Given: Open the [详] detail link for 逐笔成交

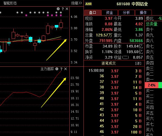Looking at the screenshot, I should [x=138, y=63].
